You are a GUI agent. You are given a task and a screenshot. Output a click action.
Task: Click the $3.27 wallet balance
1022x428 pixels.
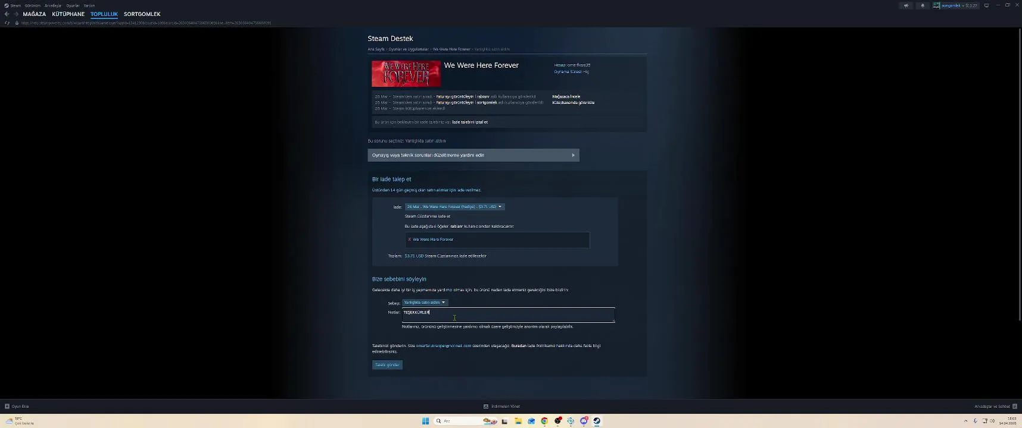click(971, 5)
